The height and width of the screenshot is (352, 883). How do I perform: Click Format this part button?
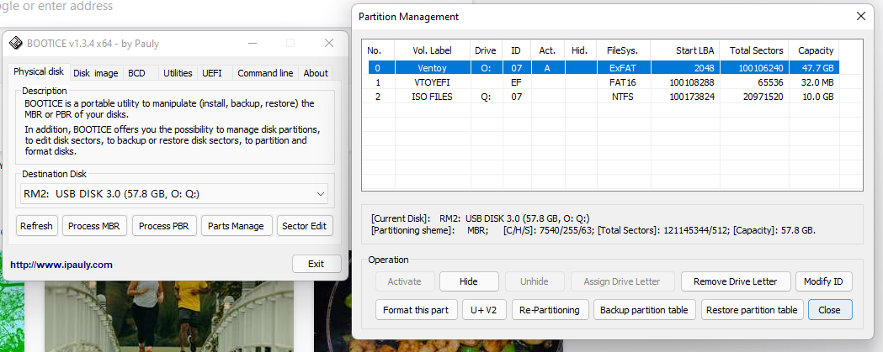click(416, 310)
